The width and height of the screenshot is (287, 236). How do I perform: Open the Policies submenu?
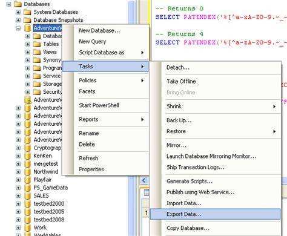[105, 80]
